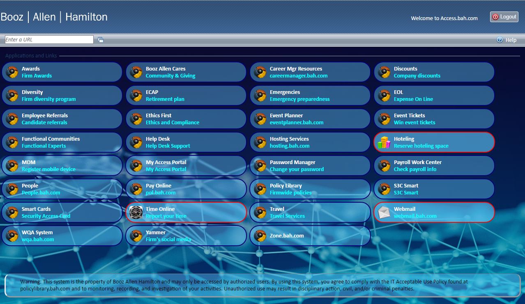Open Candidate referrals link
This screenshot has width=525, height=304.
pyautogui.click(x=44, y=123)
